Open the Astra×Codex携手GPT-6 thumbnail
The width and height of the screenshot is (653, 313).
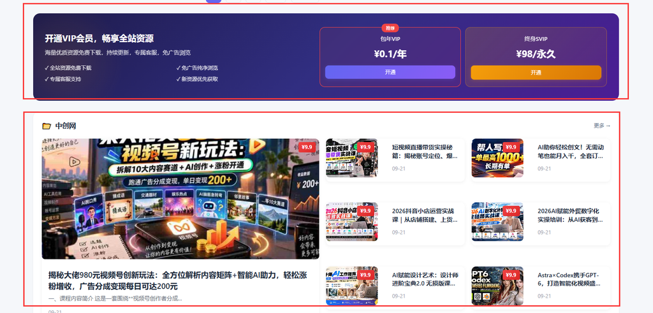tap(497, 286)
